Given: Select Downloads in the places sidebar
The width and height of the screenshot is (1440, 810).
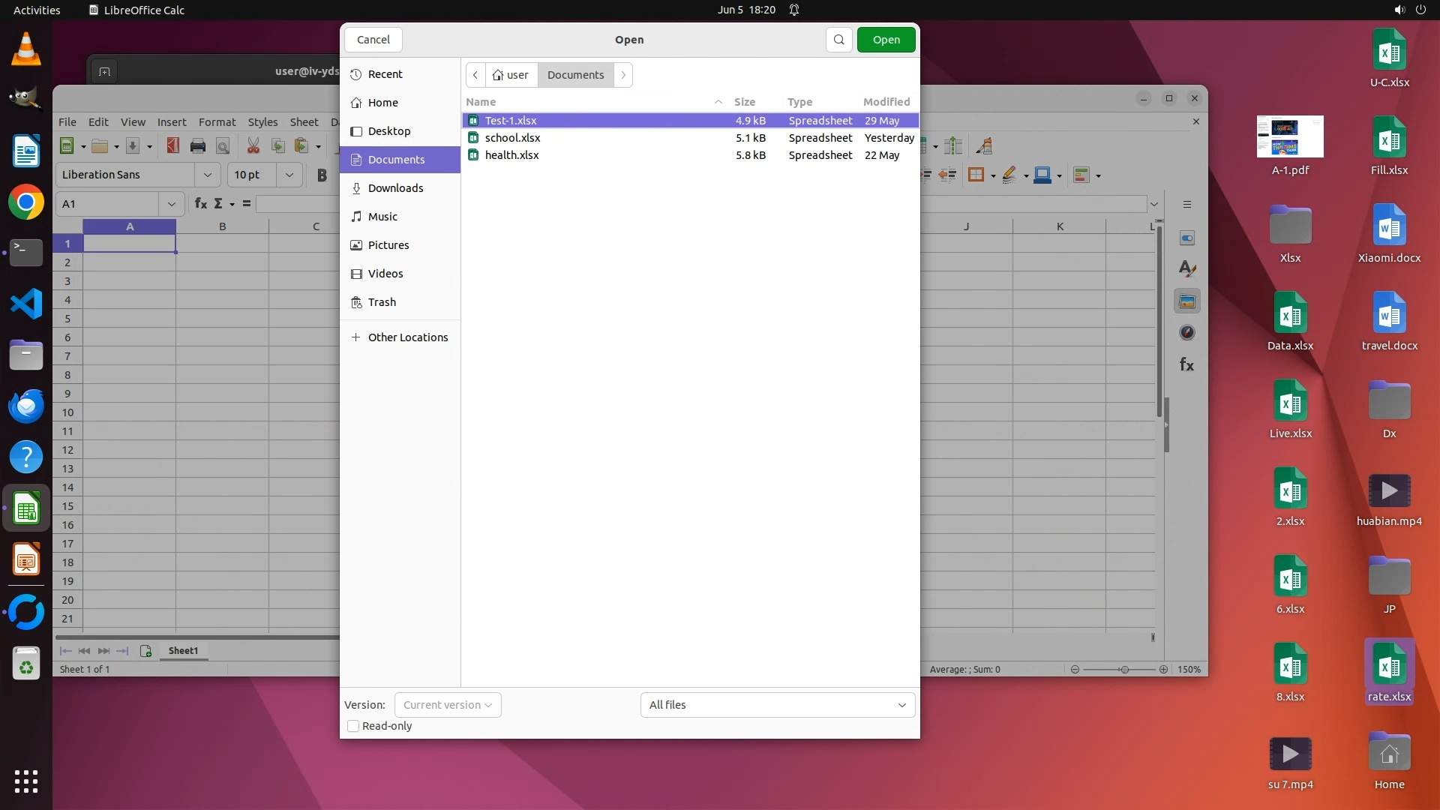Looking at the screenshot, I should click(395, 188).
